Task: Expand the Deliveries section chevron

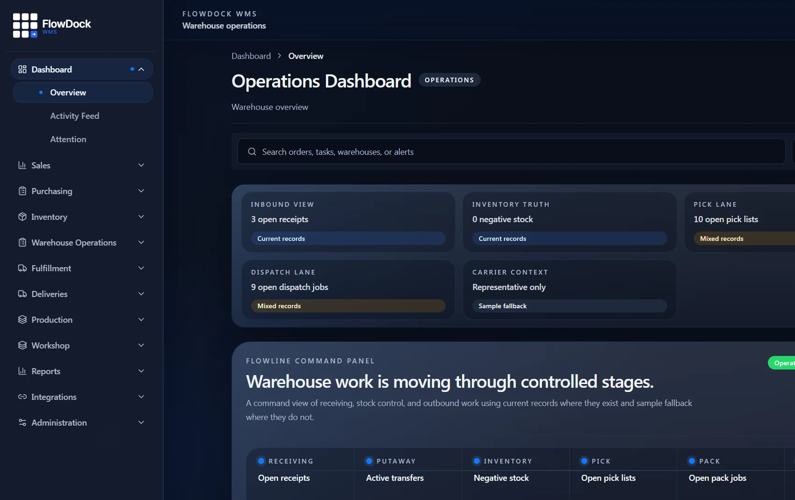Action: coord(141,294)
